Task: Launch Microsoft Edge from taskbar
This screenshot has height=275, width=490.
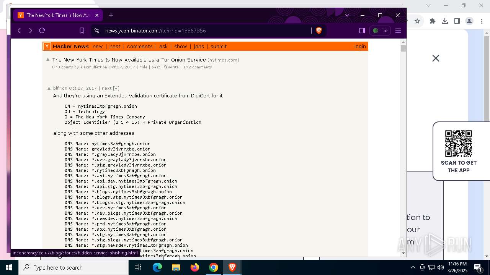Action: pyautogui.click(x=157, y=267)
